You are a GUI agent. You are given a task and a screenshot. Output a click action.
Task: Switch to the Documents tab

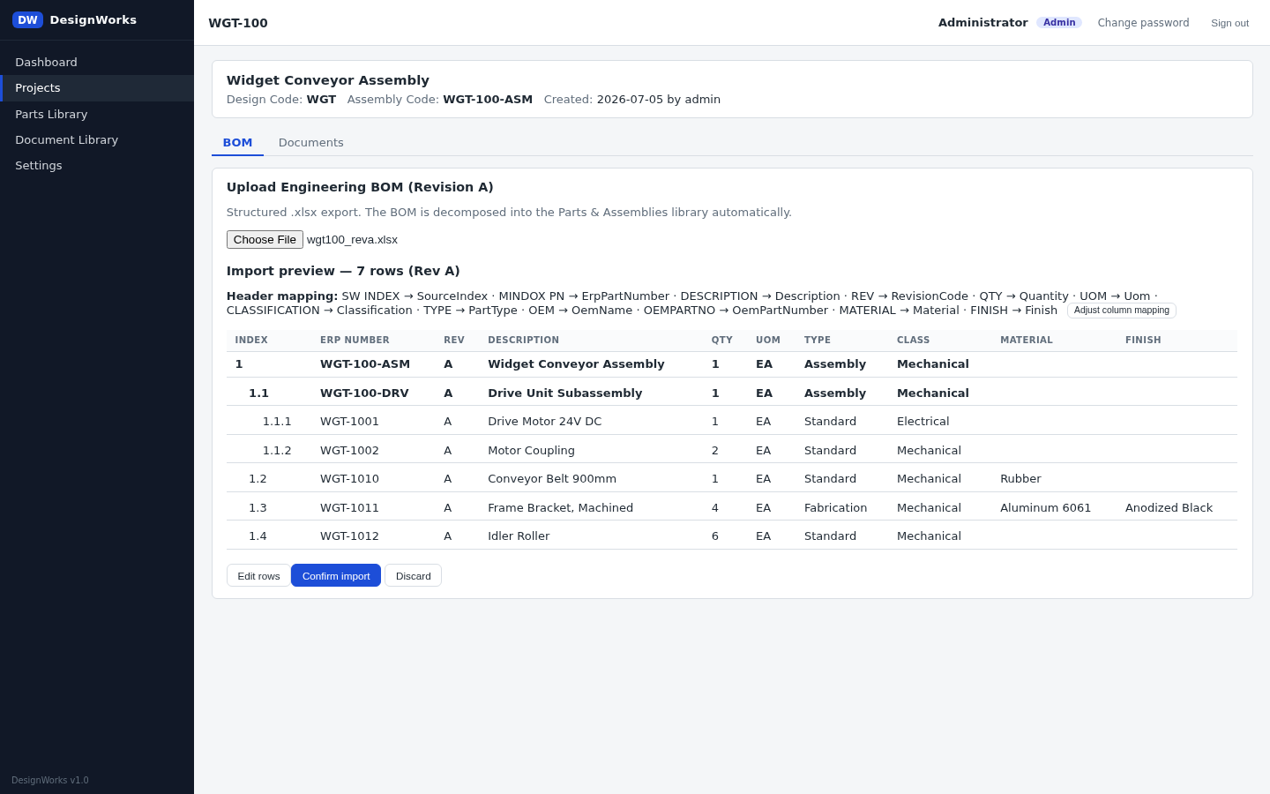310,143
